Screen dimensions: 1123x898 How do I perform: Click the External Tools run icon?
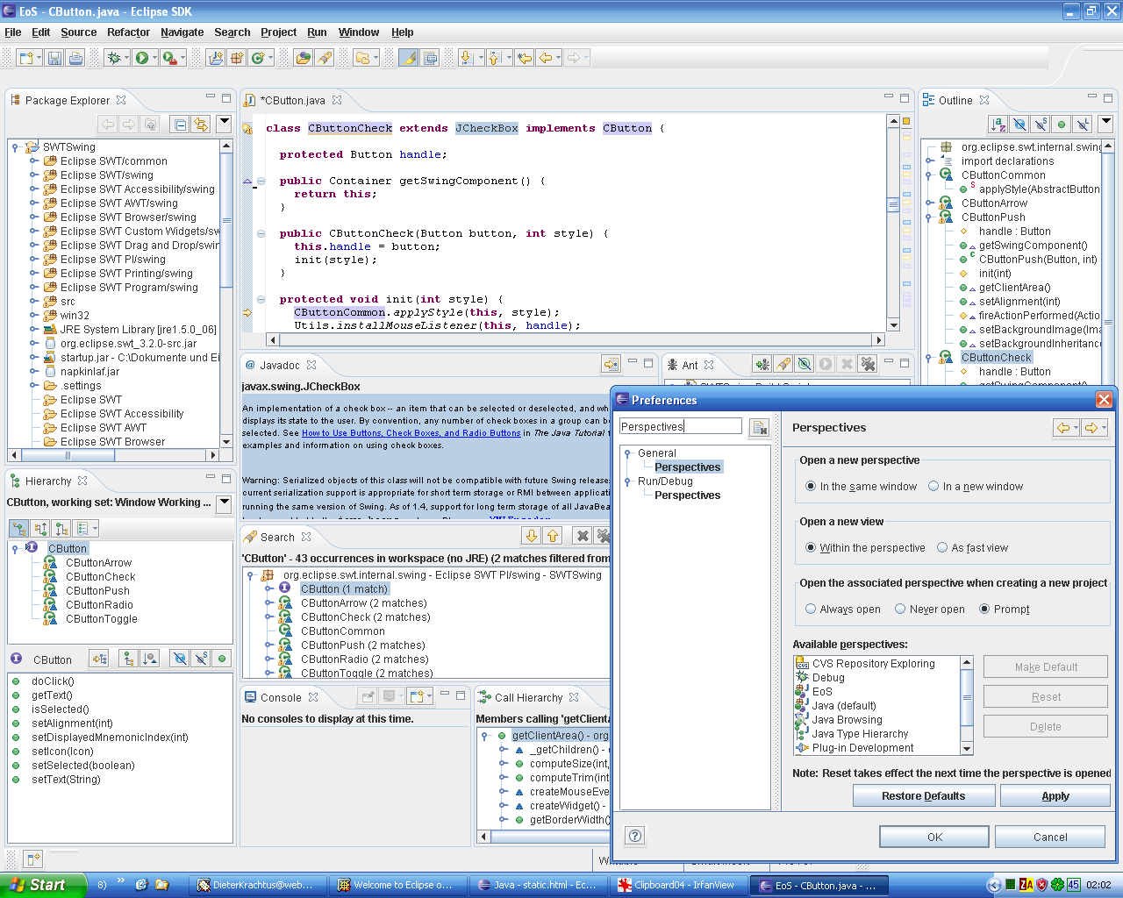[x=169, y=58]
